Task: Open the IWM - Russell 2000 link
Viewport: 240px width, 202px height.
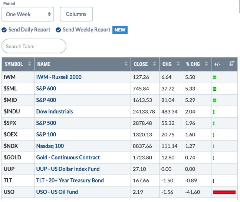Action: coord(59,77)
